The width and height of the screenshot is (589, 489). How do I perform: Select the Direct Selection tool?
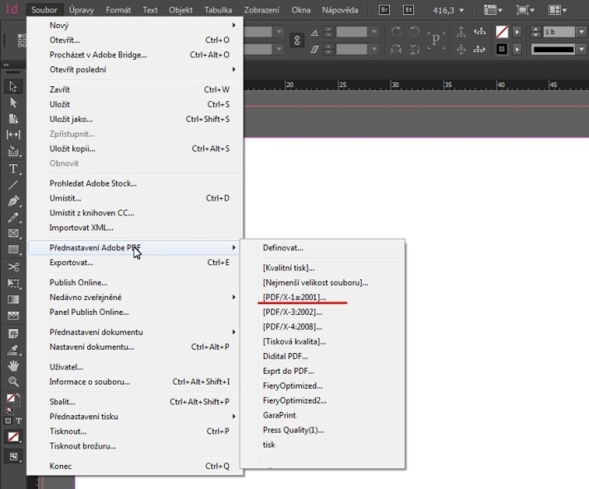click(13, 103)
